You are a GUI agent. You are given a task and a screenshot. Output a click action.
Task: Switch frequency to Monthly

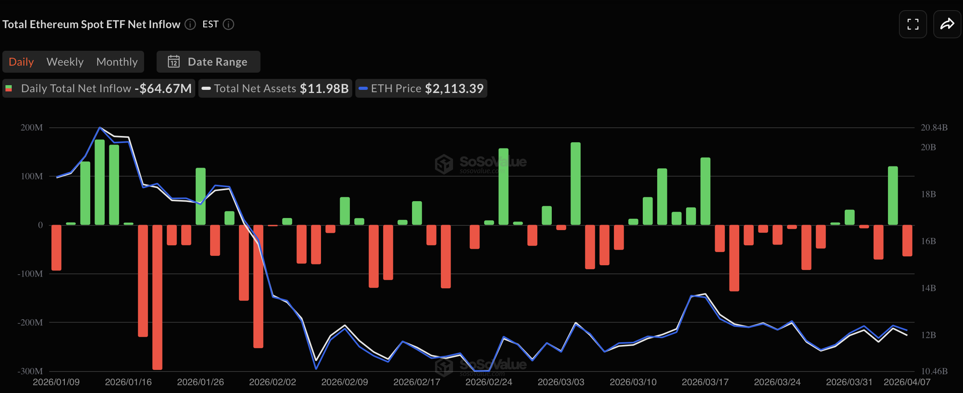pyautogui.click(x=117, y=61)
